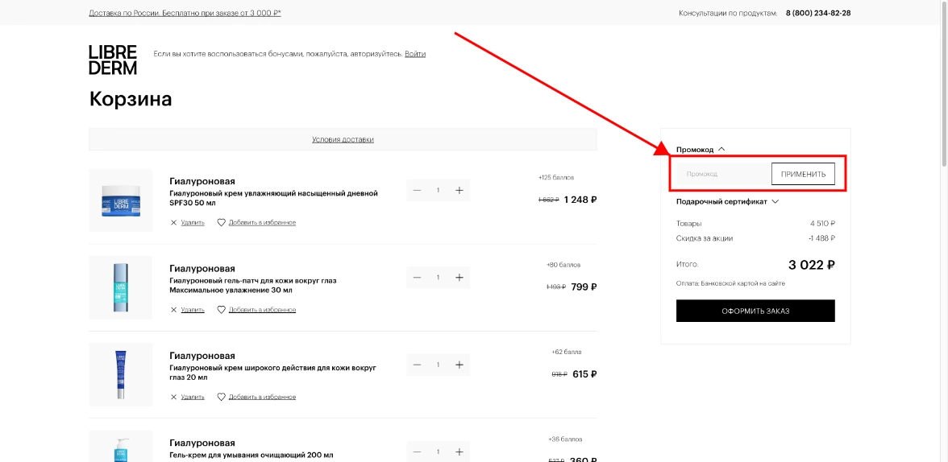Decrease quantity of the 20 ml eye cream

coord(417,365)
